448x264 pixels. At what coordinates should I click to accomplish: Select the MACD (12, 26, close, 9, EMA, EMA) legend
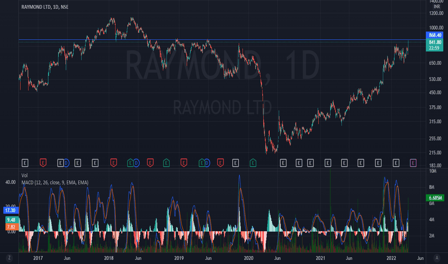click(x=55, y=182)
